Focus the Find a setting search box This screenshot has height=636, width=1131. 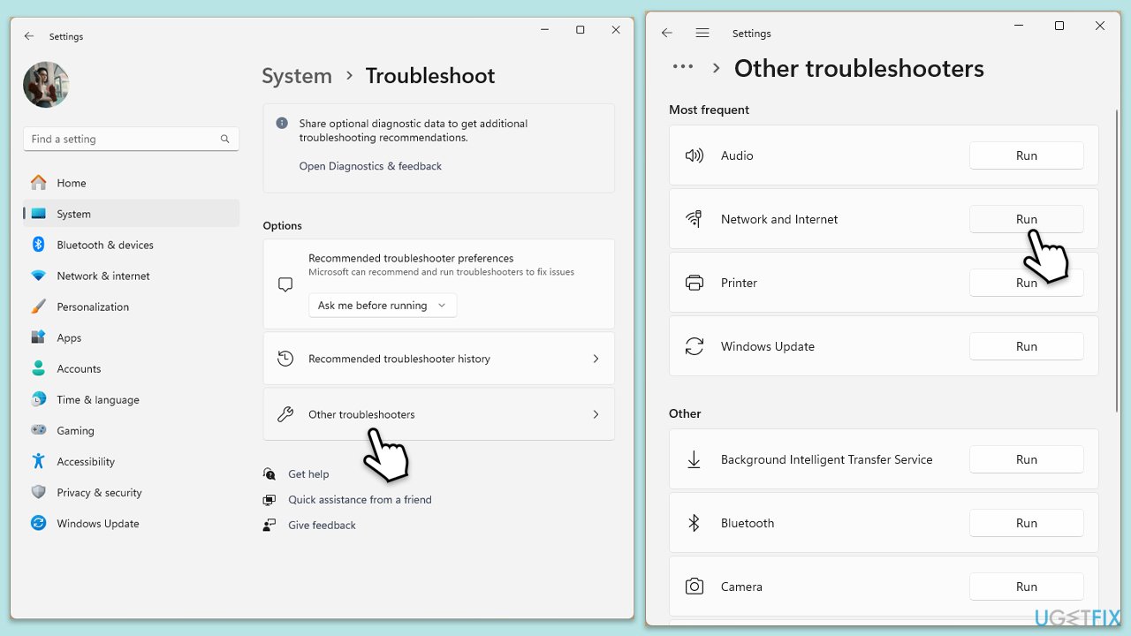131,139
